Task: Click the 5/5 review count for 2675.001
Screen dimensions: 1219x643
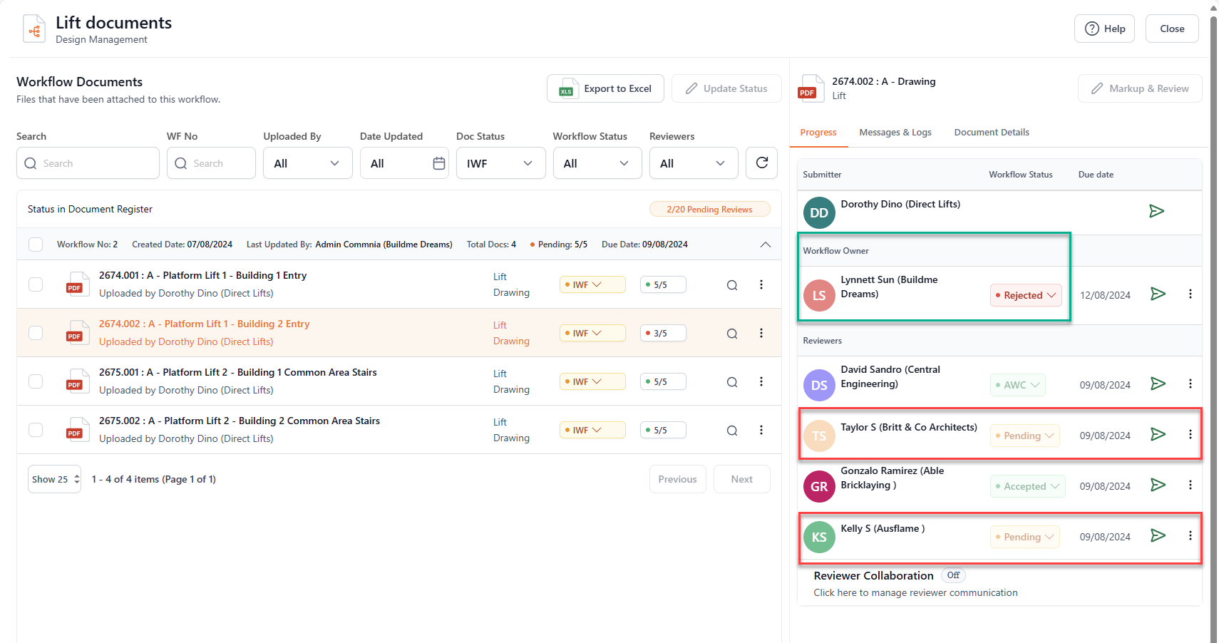Action: [x=663, y=381]
